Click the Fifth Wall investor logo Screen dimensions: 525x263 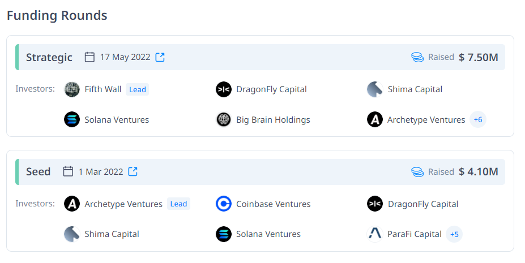click(72, 89)
